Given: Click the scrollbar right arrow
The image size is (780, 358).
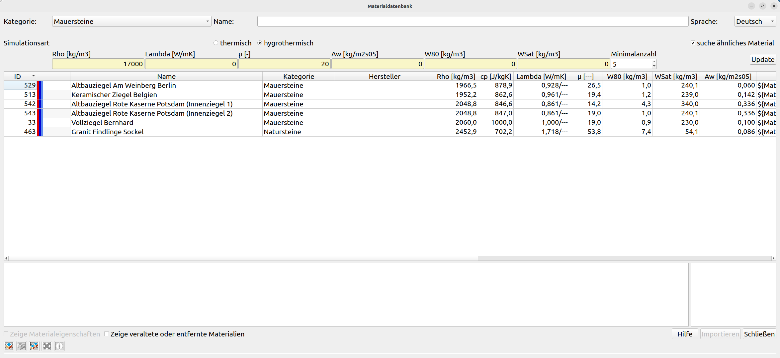Looking at the screenshot, I should click(774, 258).
